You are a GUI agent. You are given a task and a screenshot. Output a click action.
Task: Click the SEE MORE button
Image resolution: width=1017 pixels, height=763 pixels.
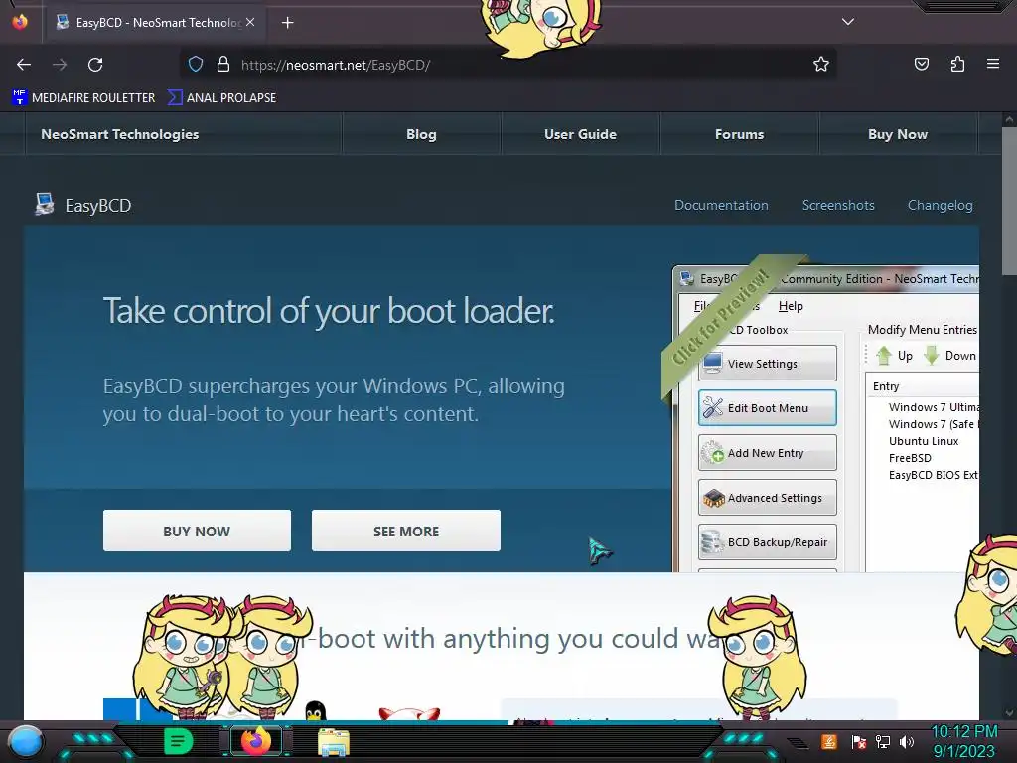(x=406, y=531)
